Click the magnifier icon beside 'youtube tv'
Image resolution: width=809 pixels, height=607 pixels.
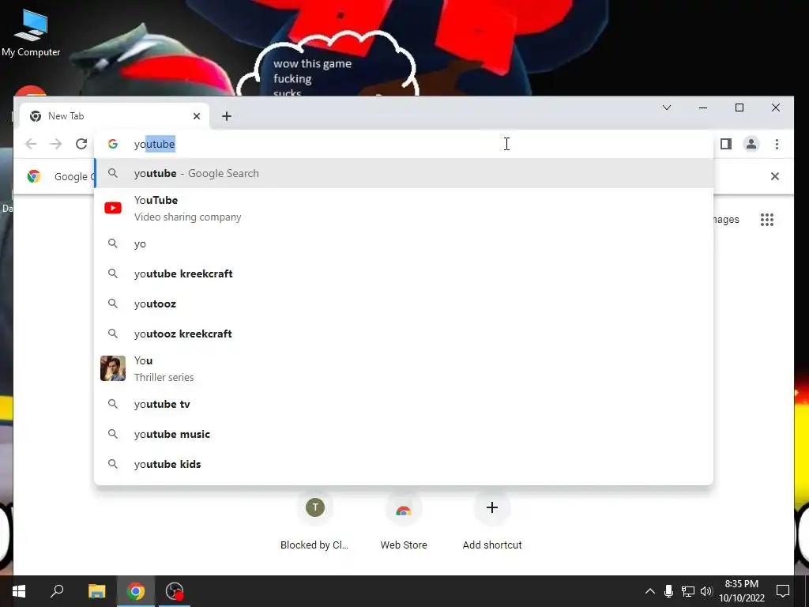(x=112, y=404)
